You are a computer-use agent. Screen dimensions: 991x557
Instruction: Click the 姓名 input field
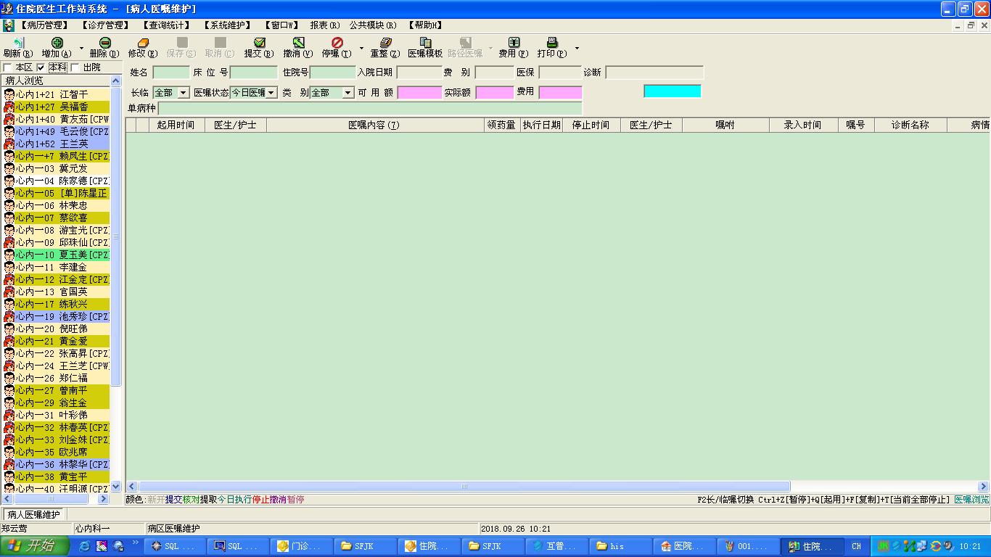pos(171,73)
